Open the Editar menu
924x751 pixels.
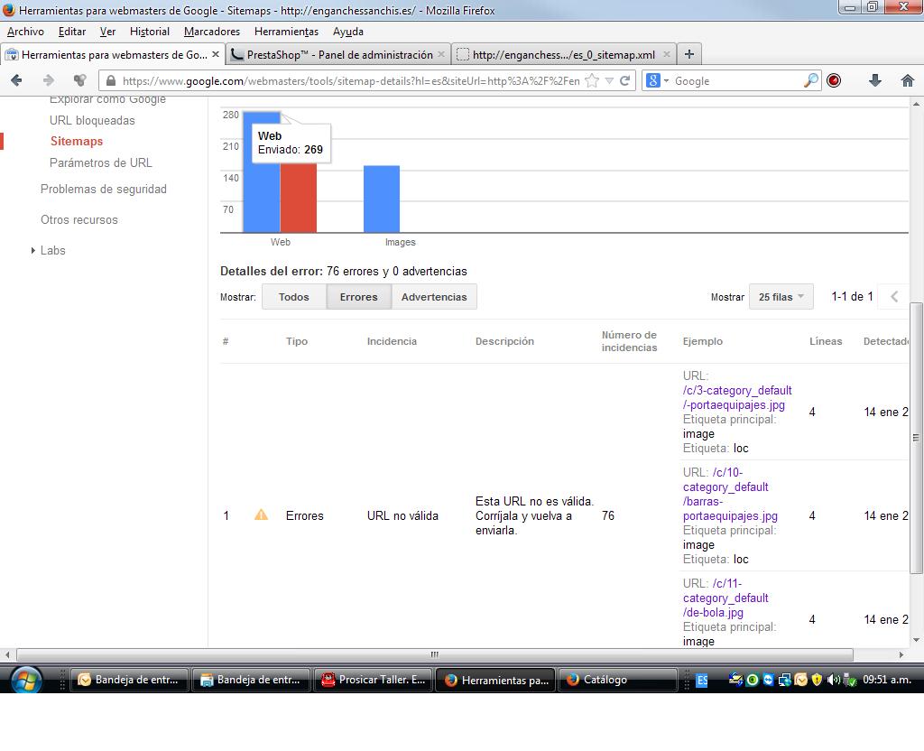72,32
